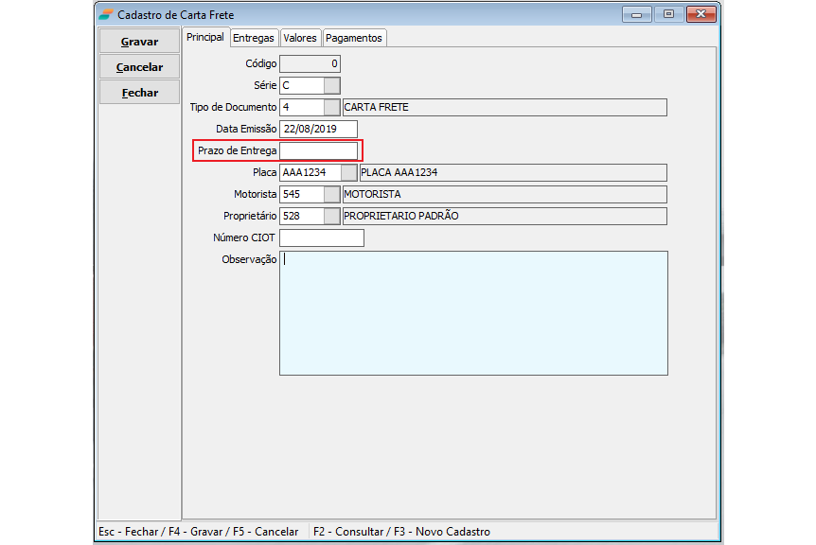816x545 pixels.
Task: Switch to the Principal tab
Action: coord(205,38)
